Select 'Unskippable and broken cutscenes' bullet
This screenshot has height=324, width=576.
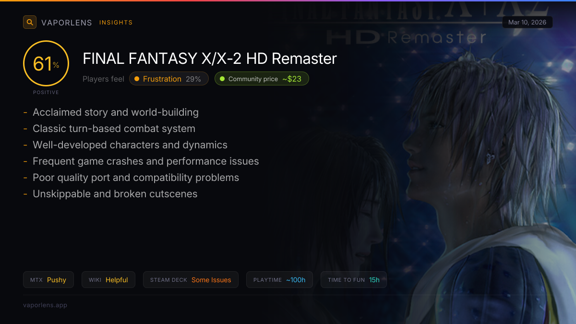pos(115,194)
